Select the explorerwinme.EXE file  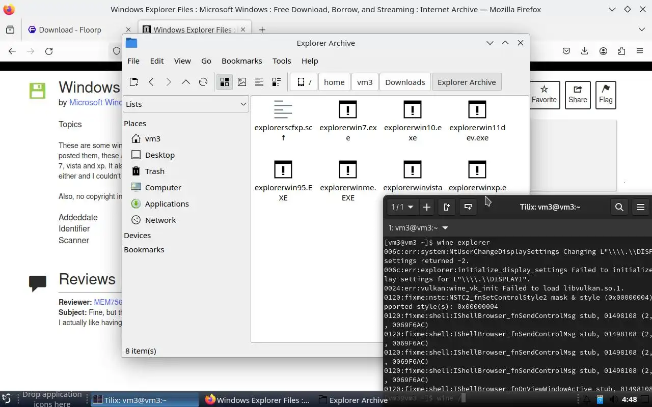(x=348, y=181)
